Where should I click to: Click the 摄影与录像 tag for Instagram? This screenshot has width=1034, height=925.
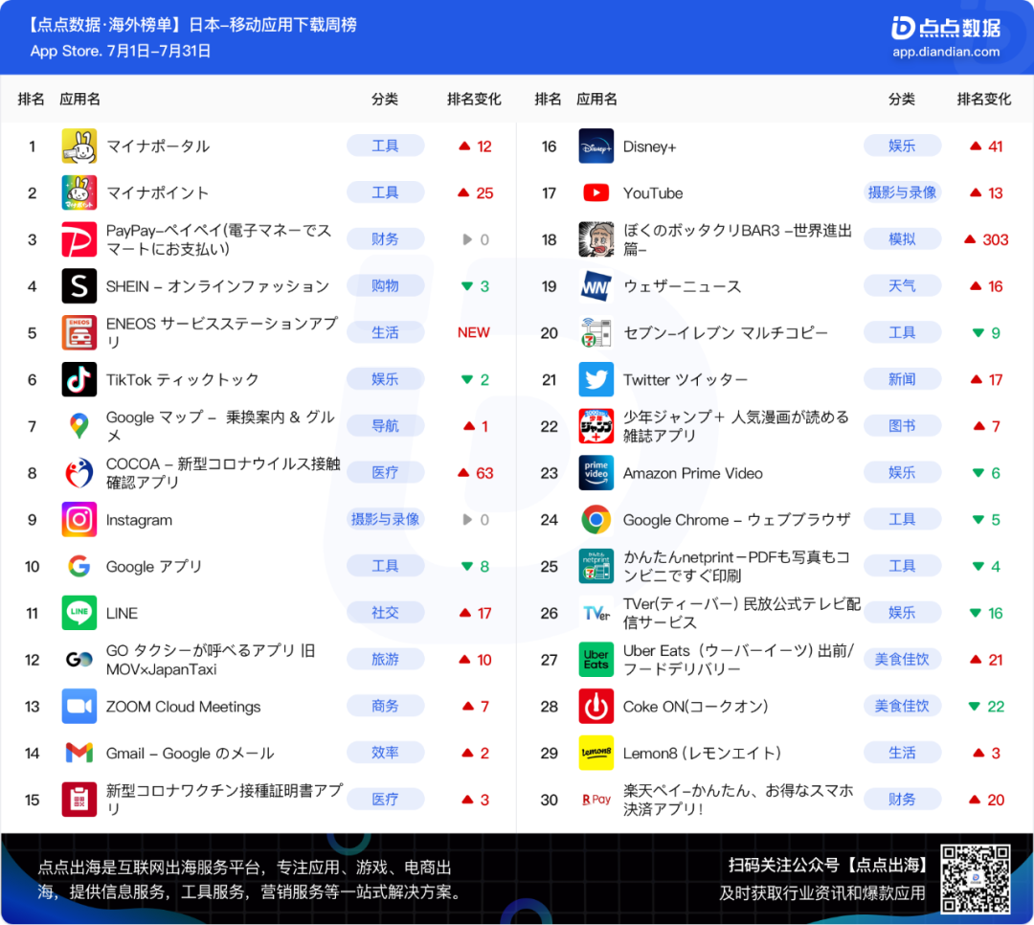pyautogui.click(x=385, y=519)
